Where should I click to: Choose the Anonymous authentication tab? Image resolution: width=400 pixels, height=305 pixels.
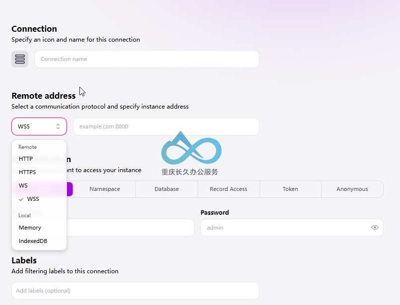(352, 189)
